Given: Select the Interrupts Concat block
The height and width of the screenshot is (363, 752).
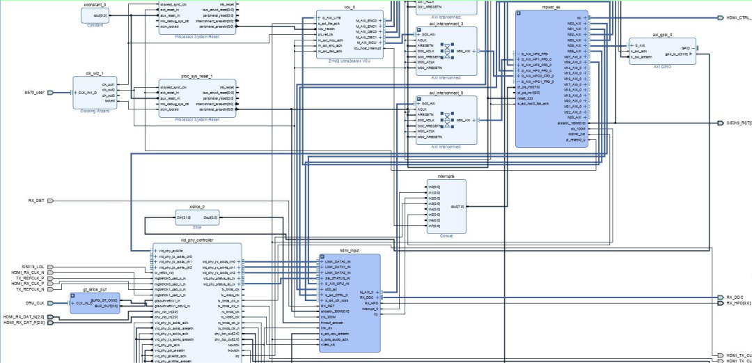Looking at the screenshot, I should point(446,206).
